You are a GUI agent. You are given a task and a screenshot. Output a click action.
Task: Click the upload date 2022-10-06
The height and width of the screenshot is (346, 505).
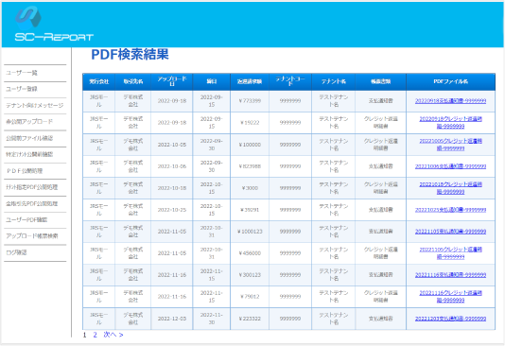click(172, 166)
